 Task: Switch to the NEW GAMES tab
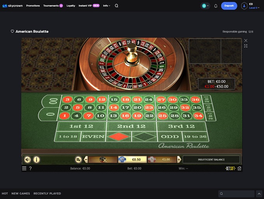click(21, 194)
